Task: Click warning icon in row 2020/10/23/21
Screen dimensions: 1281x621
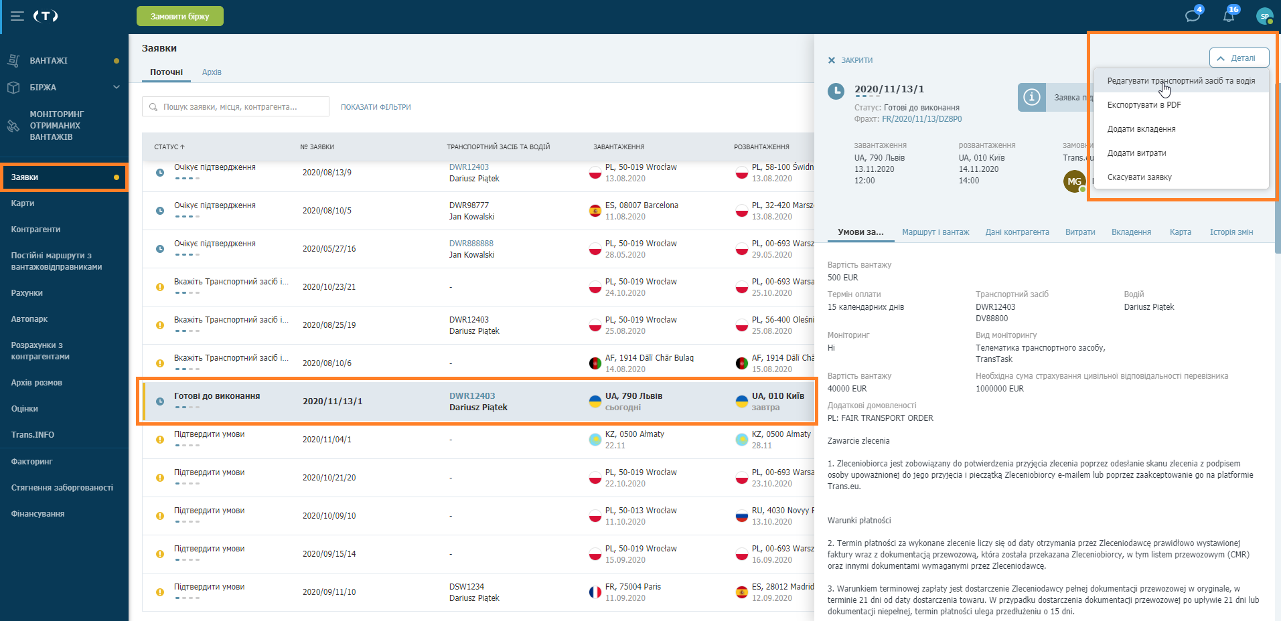Action: 160,287
